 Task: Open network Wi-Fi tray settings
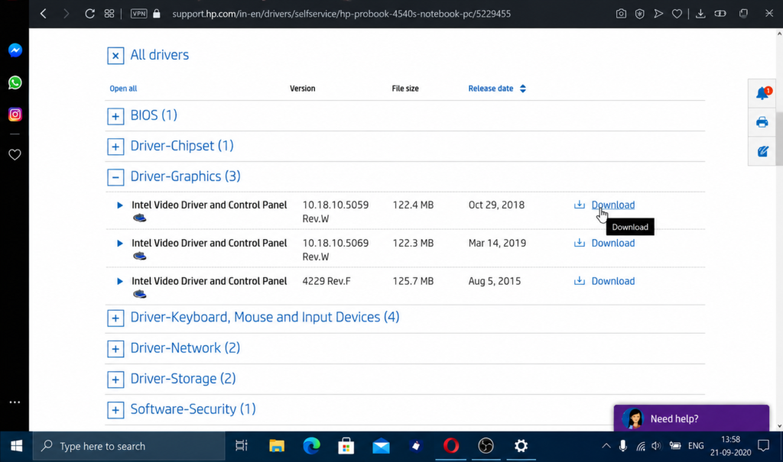[641, 446]
